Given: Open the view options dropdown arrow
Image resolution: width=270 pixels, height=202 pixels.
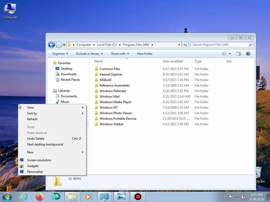Looking at the screenshot, I should 230,54.
